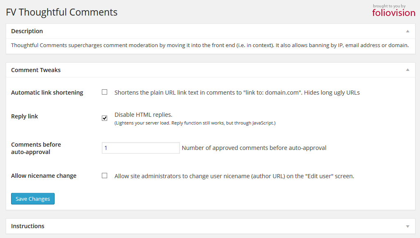Open the foliovision logo link
This screenshot has width=420, height=238.
click(393, 13)
